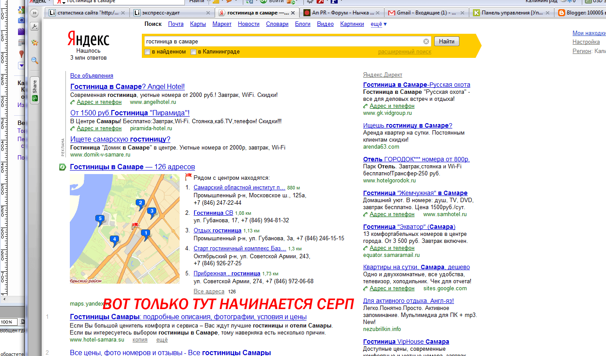Switch to Blogger tab
This screenshot has width=606, height=356.
581,13
